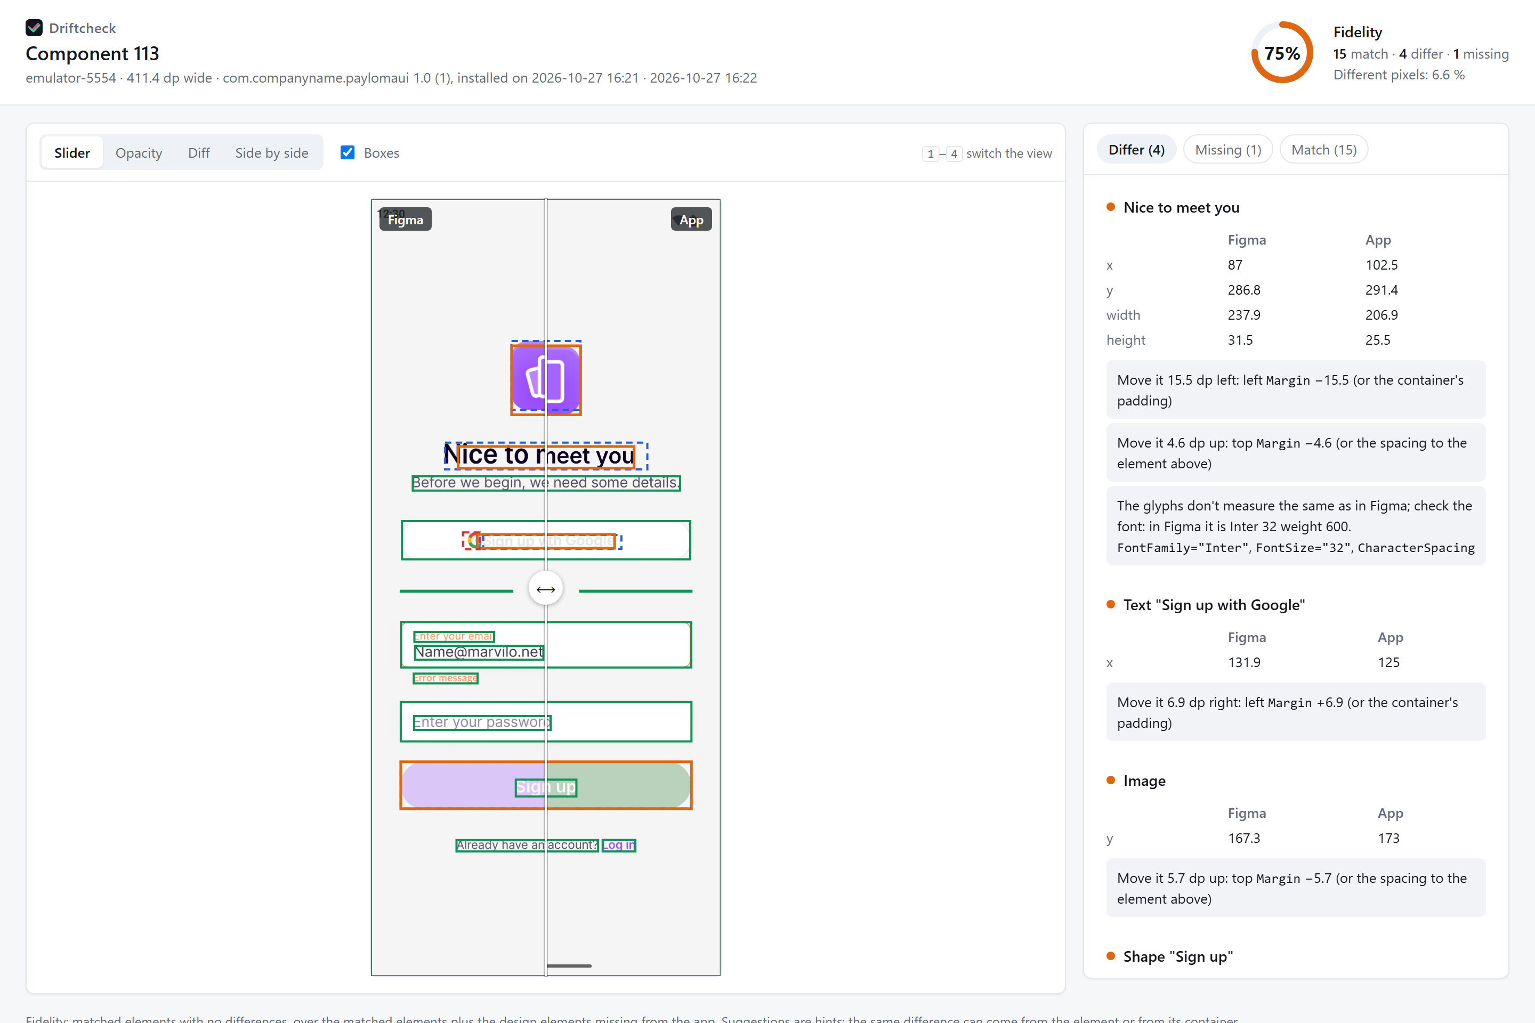Screen dimensions: 1535x1023
Task: Click the Sign up button in preview
Action: point(546,785)
